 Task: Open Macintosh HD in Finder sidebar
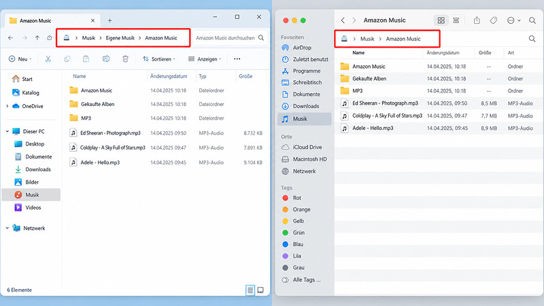(x=309, y=159)
